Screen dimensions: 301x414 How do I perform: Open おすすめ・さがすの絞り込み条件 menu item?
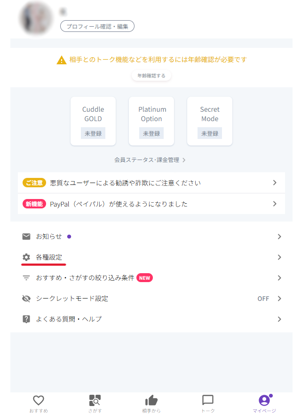point(151,278)
